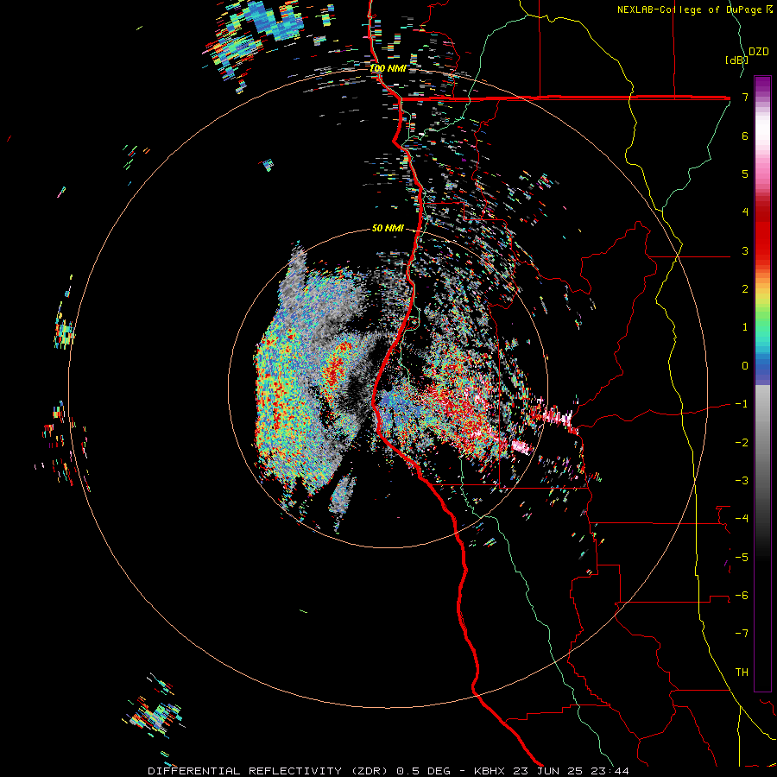Click the legend value 5

click(x=745, y=174)
